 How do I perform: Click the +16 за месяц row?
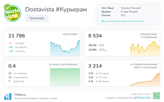click(x=17, y=51)
